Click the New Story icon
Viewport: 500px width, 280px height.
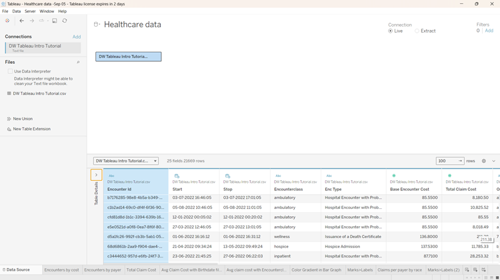[484, 270]
